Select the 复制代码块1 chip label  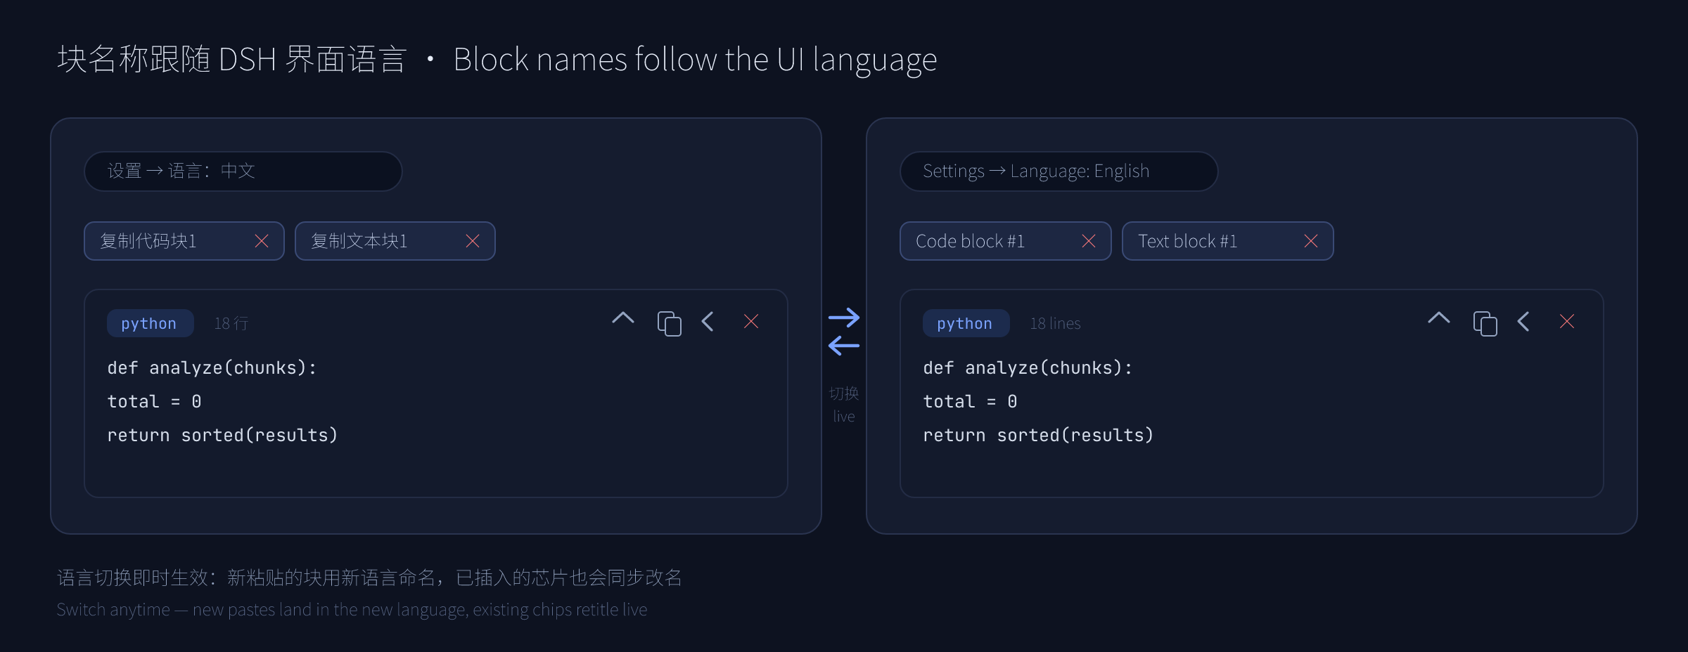click(148, 241)
